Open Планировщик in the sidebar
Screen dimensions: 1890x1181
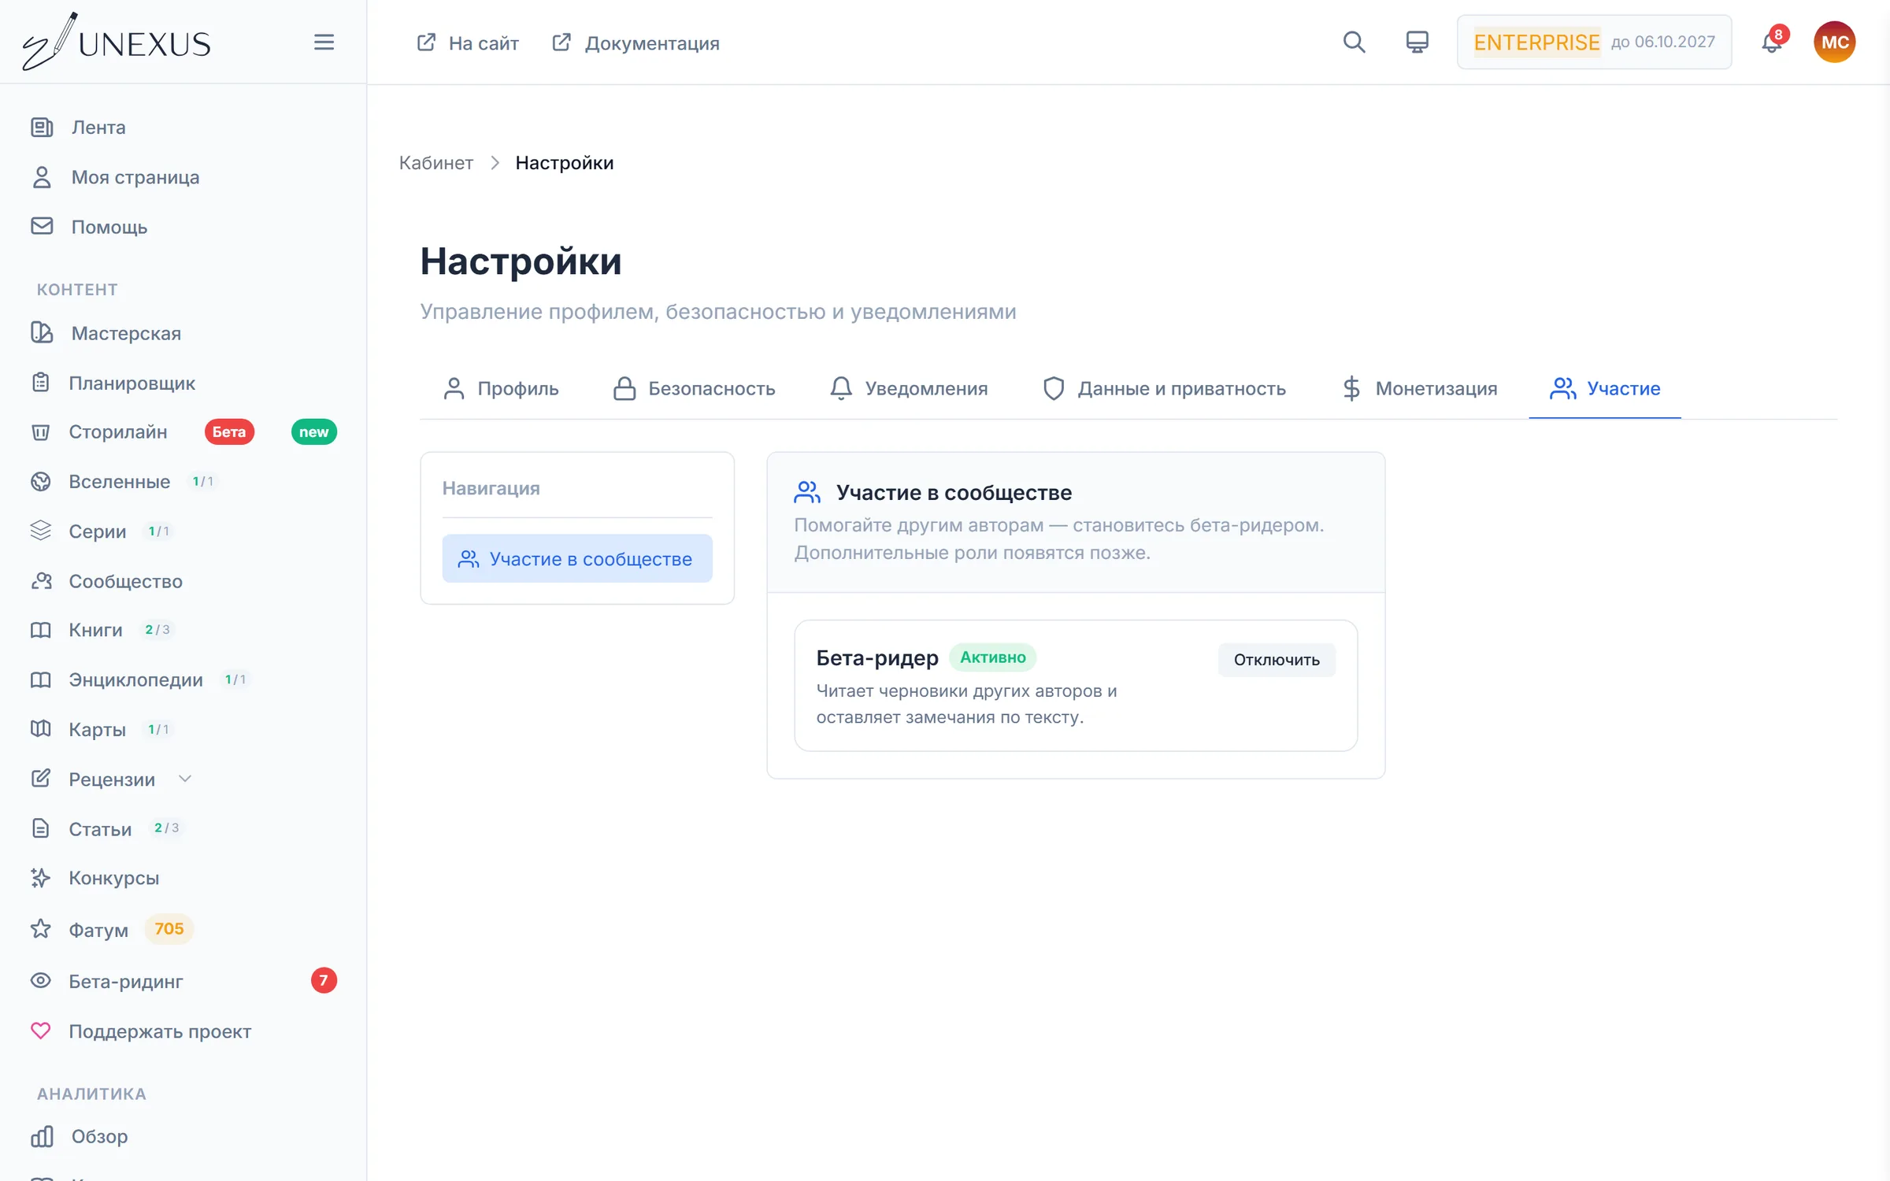click(132, 383)
